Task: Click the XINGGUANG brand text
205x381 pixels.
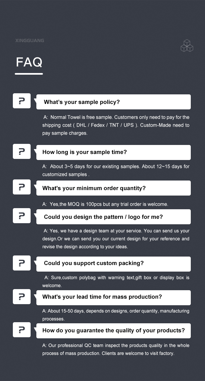Action: coord(30,40)
